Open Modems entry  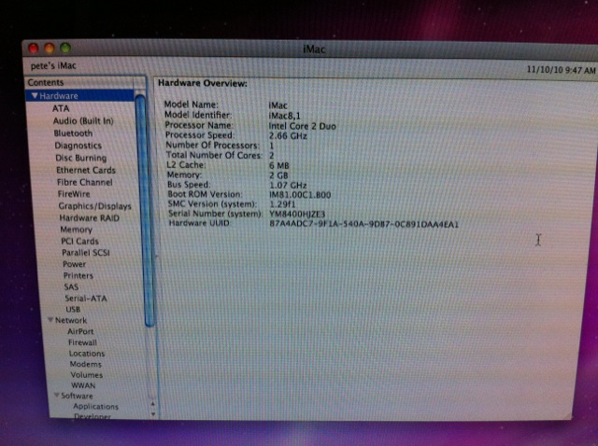[x=85, y=364]
